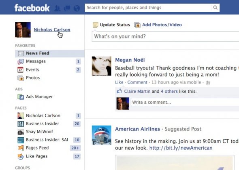Image resolution: width=239 pixels, height=170 pixels.
Task: Open the Events calendar icon
Action: click(20, 70)
